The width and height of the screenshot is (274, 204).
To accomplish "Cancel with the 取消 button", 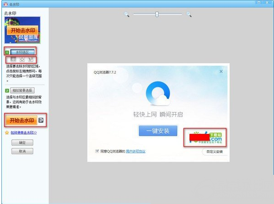I will pyautogui.click(x=22, y=151).
